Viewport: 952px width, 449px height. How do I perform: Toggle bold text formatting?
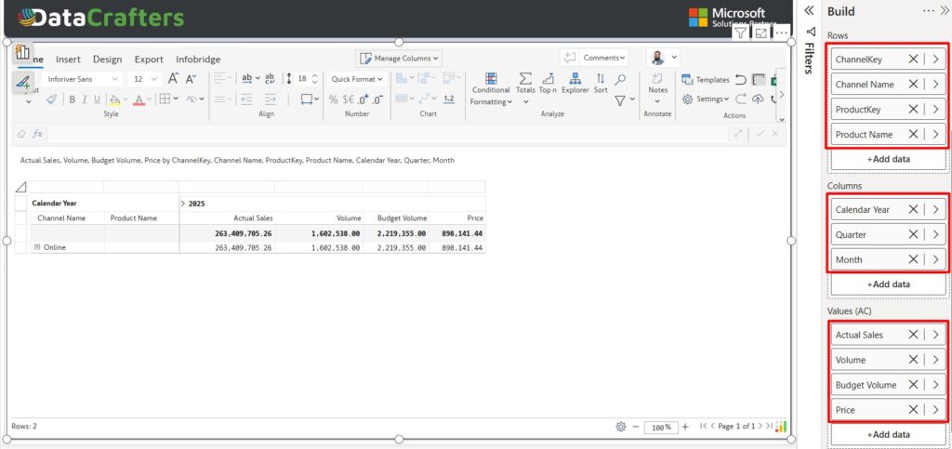coord(71,99)
